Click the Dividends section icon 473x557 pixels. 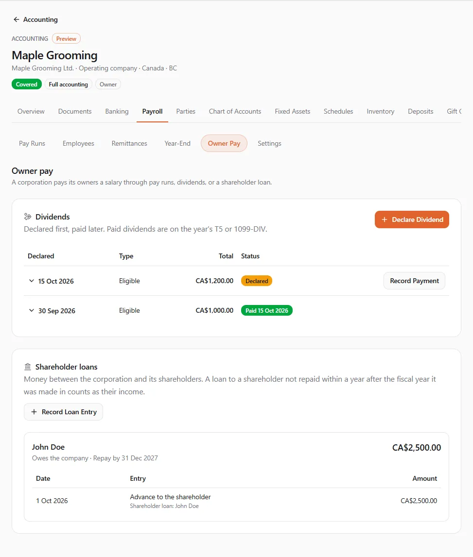click(x=28, y=217)
